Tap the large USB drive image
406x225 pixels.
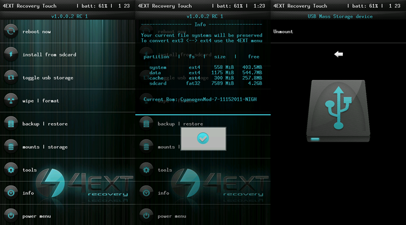(338, 111)
